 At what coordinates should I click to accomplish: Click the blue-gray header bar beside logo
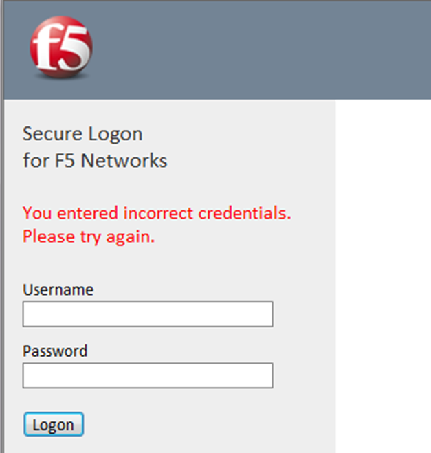point(261,48)
